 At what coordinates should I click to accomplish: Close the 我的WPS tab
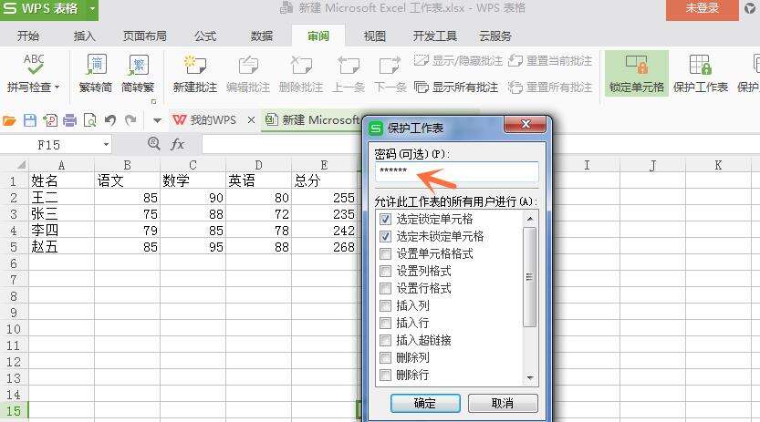click(251, 120)
